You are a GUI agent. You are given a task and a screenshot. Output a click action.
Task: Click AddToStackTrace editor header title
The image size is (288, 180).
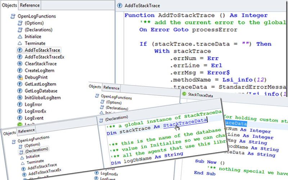click(x=142, y=6)
